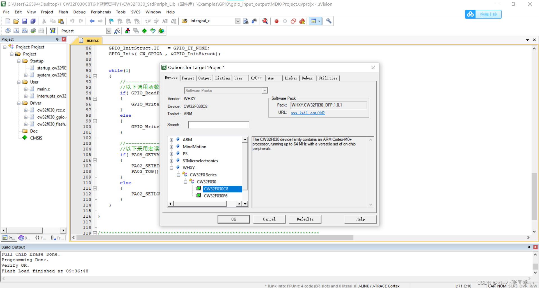Open the window layout dropdown in toolbar
This screenshot has height=288, width=539.
(319, 21)
